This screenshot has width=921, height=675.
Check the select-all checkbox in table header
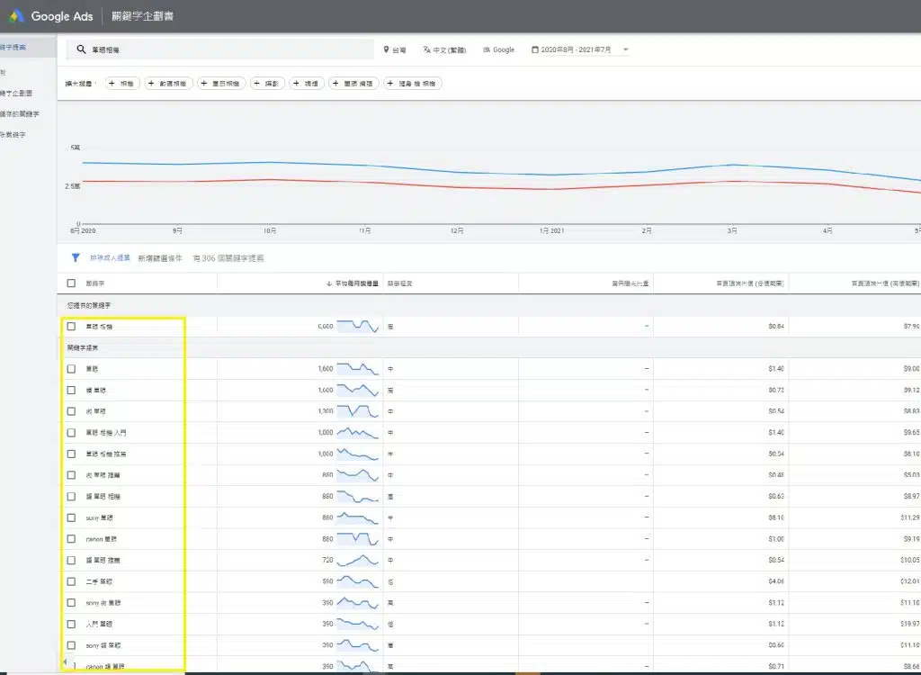[x=71, y=281]
